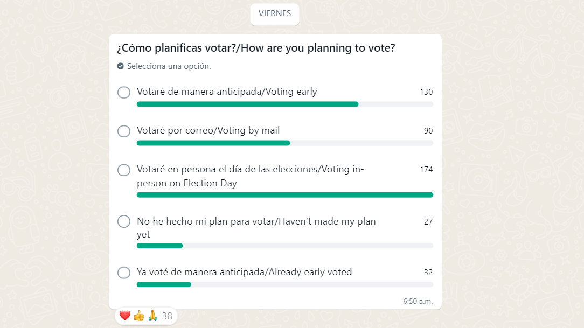Pick the "Haven't made my plan yet" radio button
The height and width of the screenshot is (328, 584).
(x=124, y=221)
